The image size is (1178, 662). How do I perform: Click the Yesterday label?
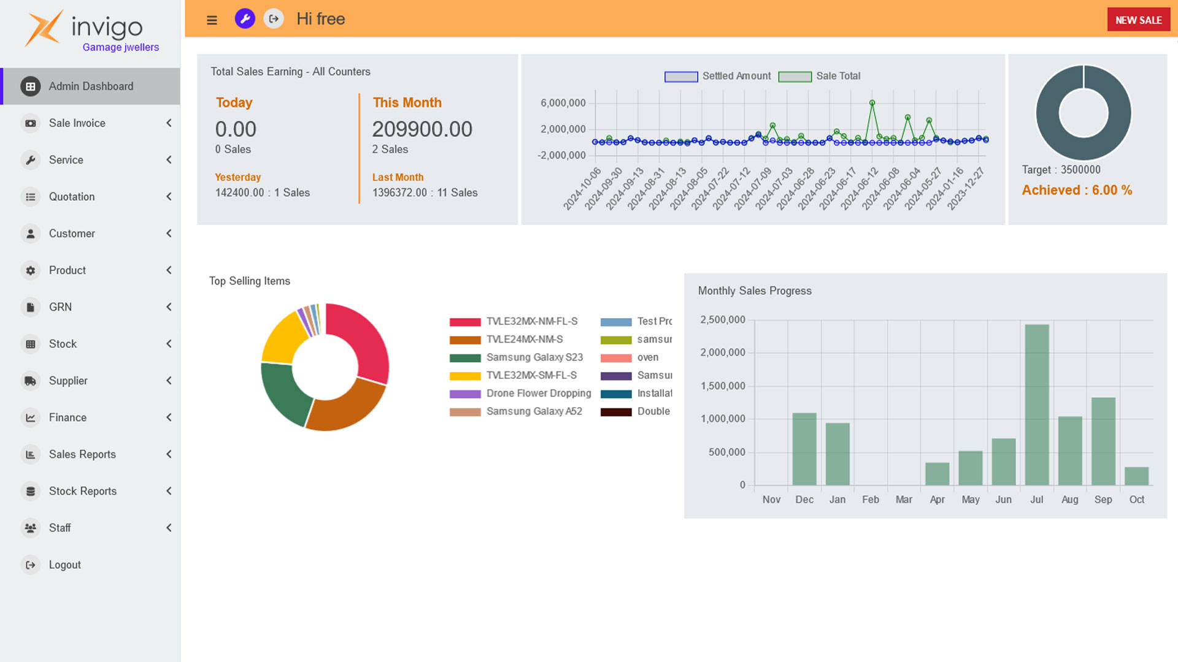point(237,177)
